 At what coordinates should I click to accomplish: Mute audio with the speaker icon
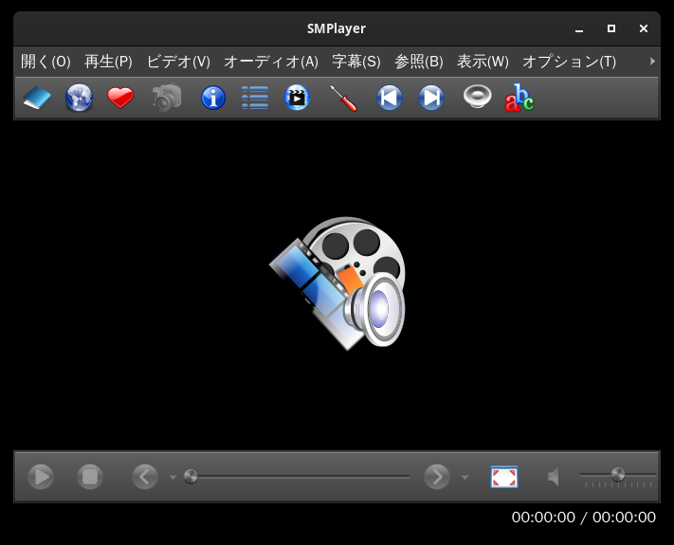point(554,477)
